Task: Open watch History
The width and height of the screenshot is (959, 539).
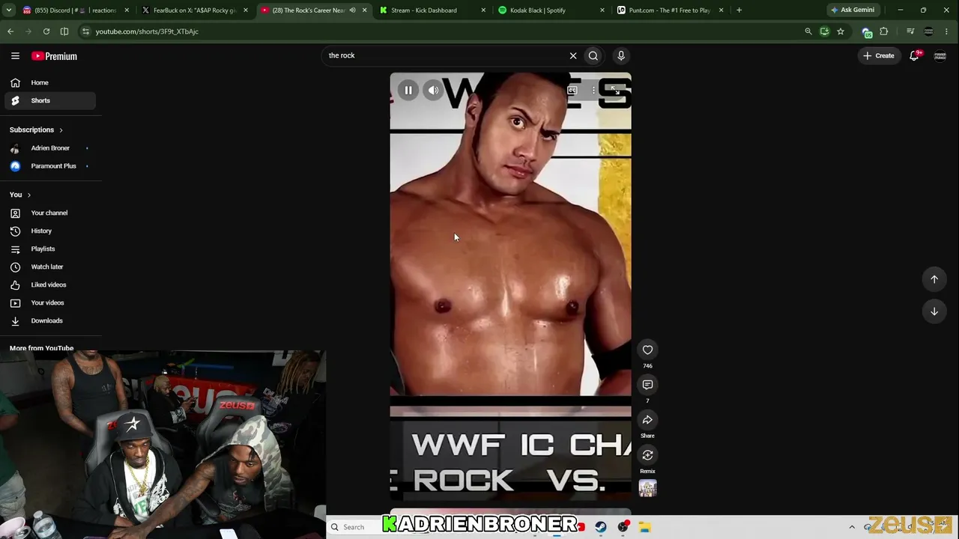Action: point(50,231)
